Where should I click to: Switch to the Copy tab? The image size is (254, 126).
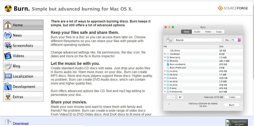tap(219, 32)
